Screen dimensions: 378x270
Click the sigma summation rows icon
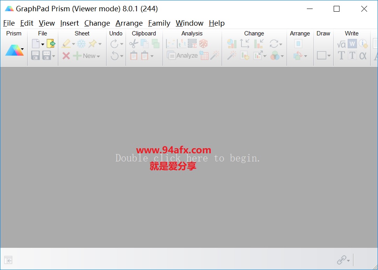[x=192, y=44]
